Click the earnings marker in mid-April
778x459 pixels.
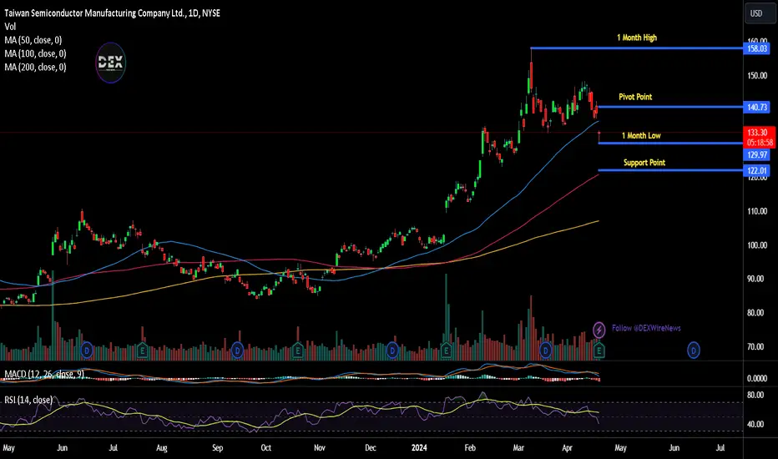599,351
